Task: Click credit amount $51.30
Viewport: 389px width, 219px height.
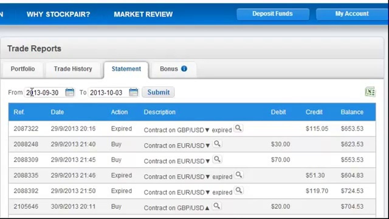Action: pos(315,176)
